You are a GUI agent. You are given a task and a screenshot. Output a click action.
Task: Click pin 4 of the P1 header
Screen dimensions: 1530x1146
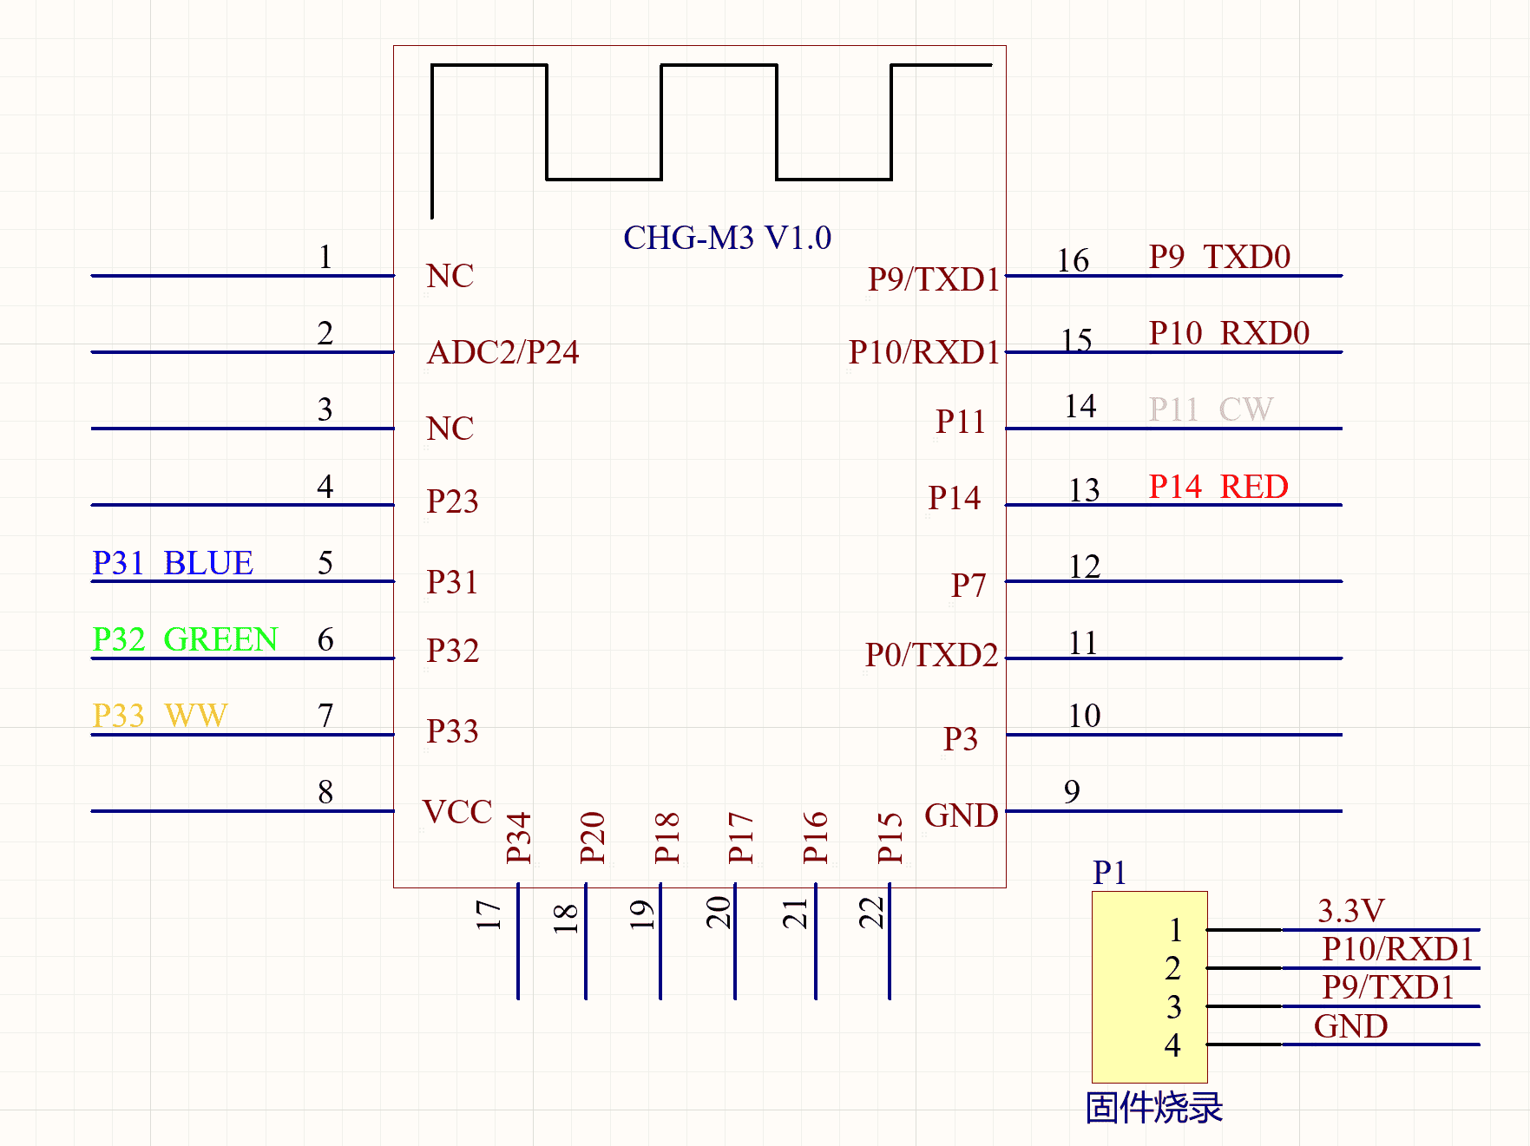point(1172,1045)
